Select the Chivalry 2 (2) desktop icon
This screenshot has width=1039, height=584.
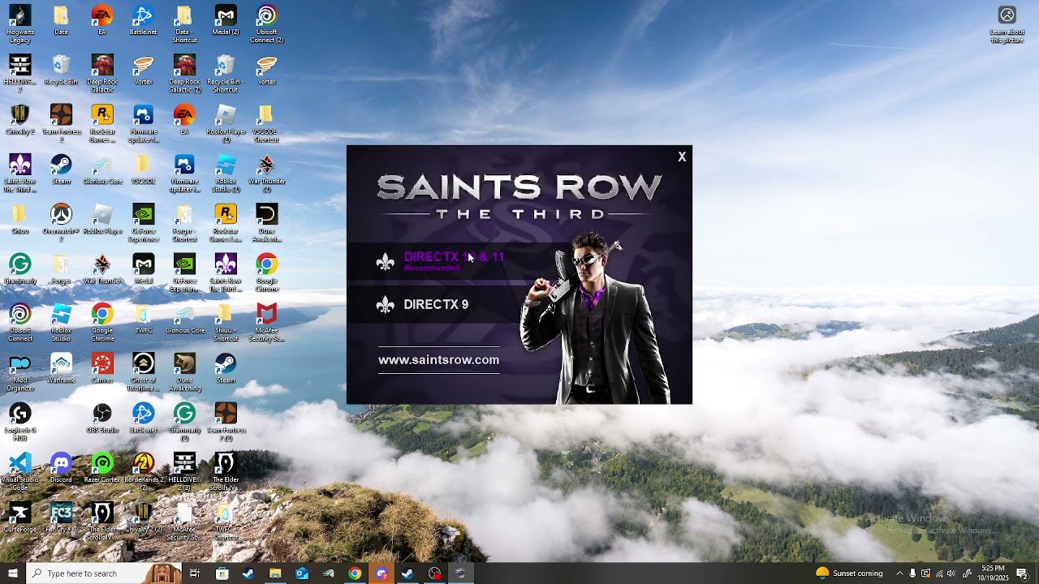[144, 517]
